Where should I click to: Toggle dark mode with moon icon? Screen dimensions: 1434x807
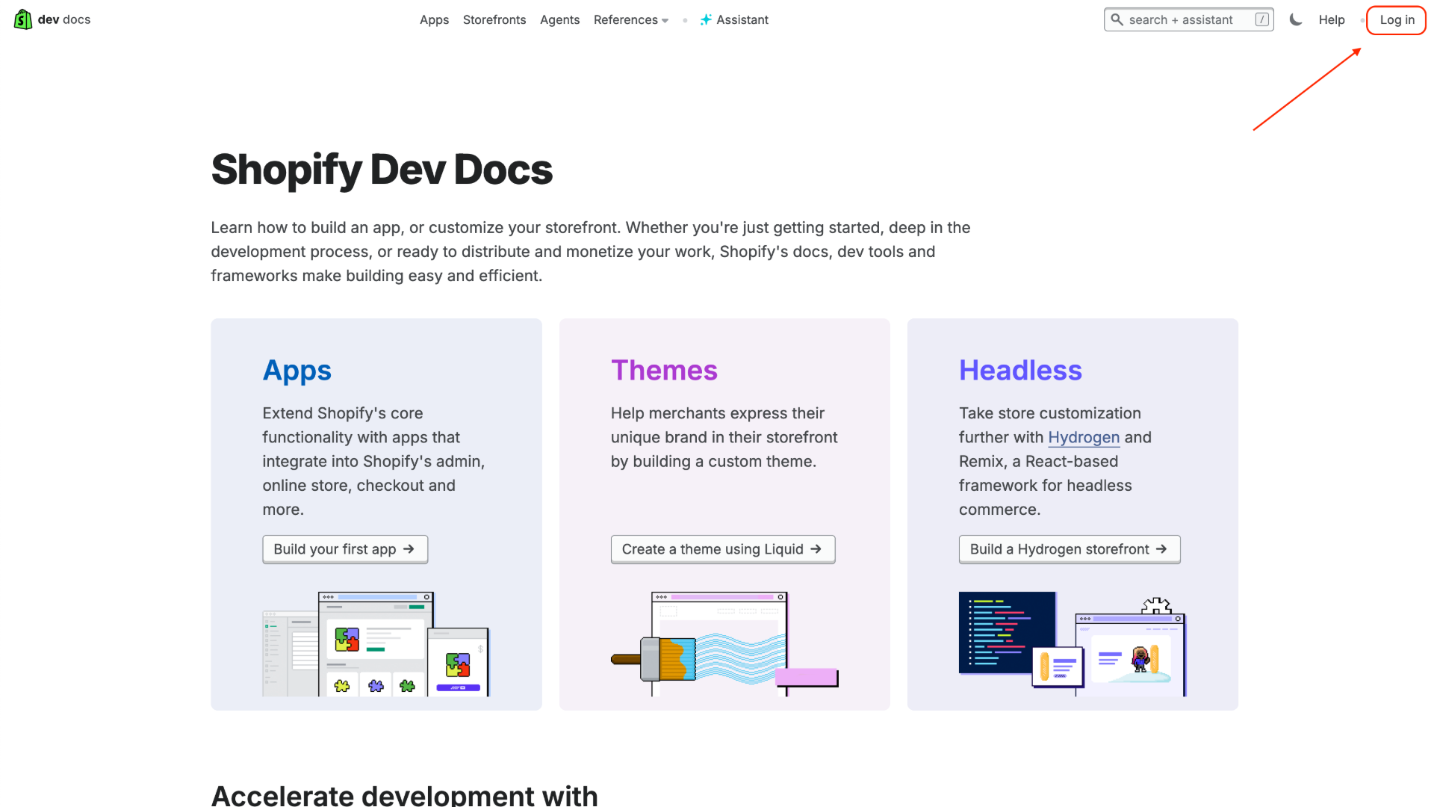pyautogui.click(x=1296, y=20)
